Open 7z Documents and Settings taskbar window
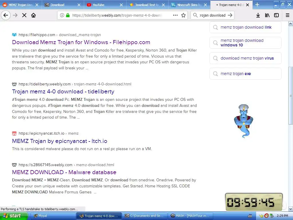 [144, 216]
